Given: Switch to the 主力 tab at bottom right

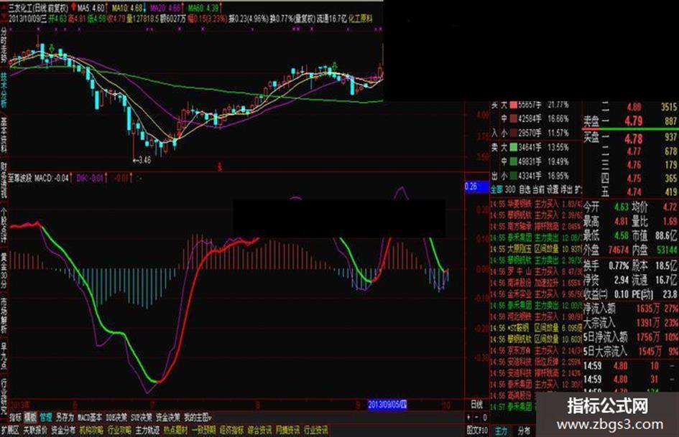Looking at the screenshot, I should pyautogui.click(x=501, y=431).
